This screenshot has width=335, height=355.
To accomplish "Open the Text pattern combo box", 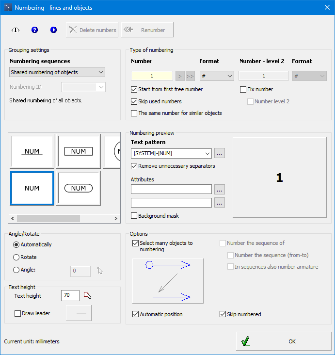I will [172, 153].
